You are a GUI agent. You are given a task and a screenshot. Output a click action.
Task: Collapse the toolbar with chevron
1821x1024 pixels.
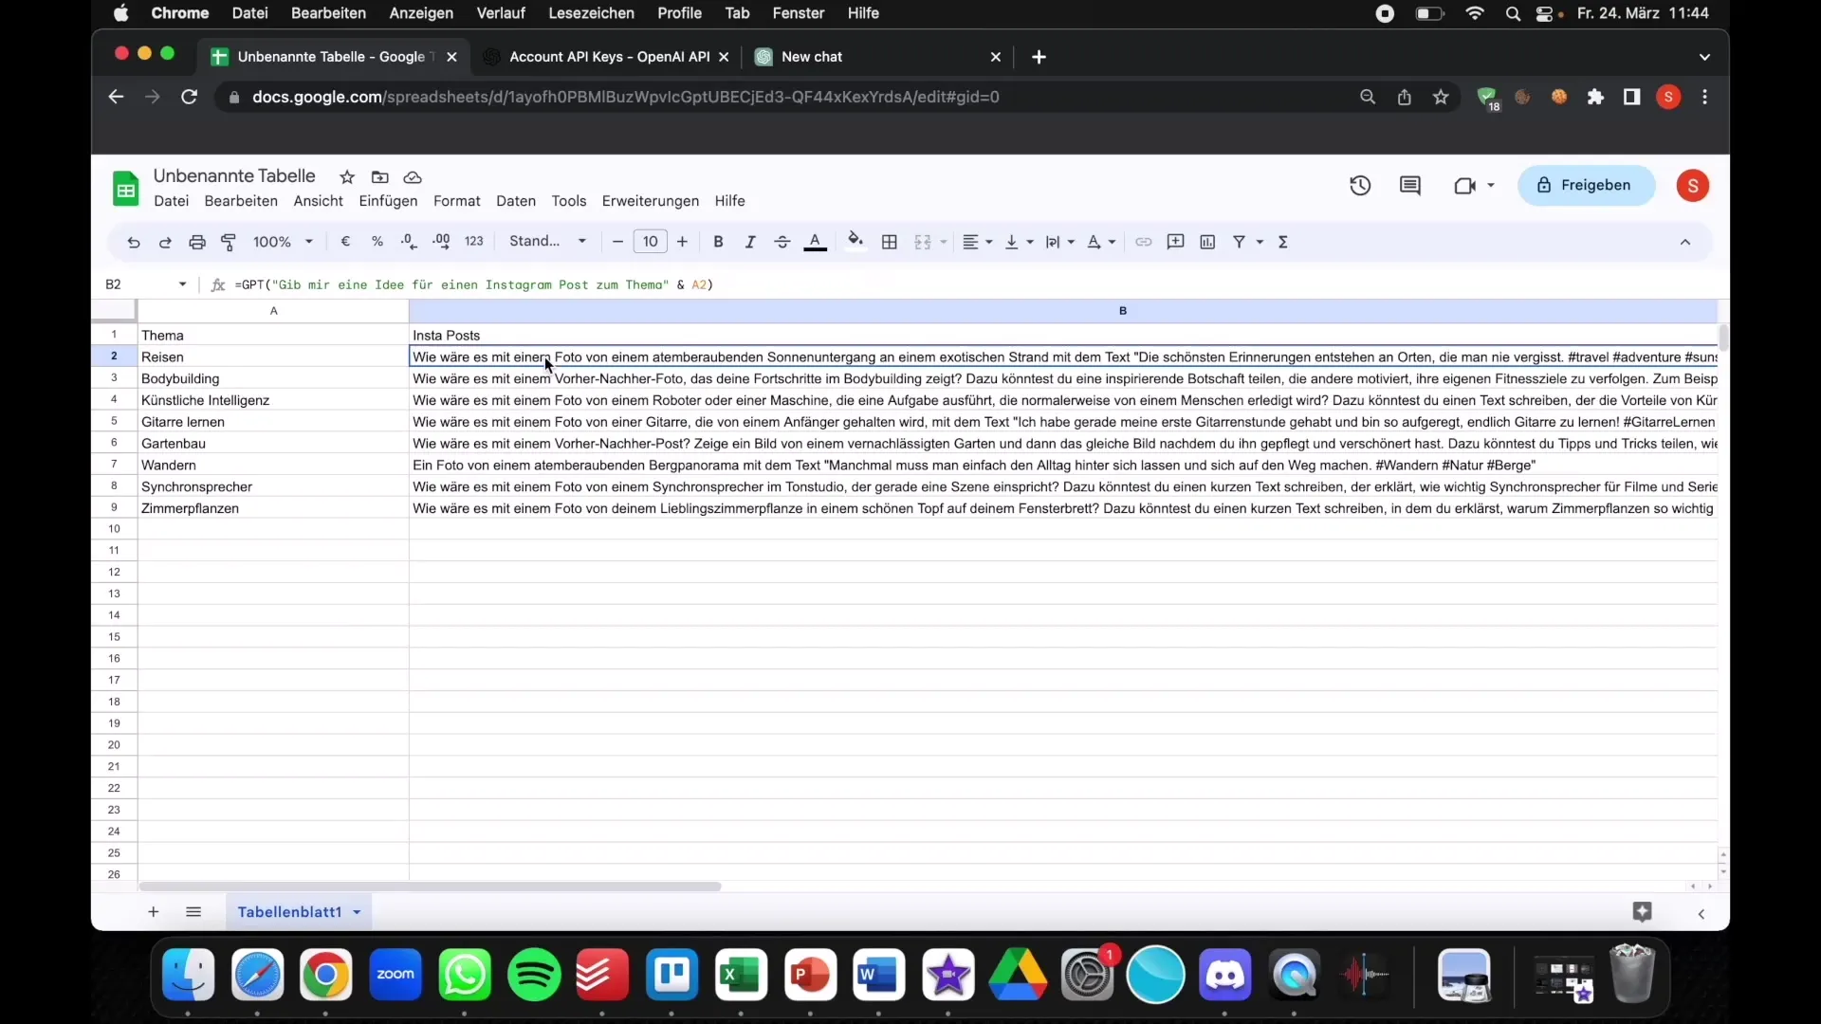[x=1685, y=242]
